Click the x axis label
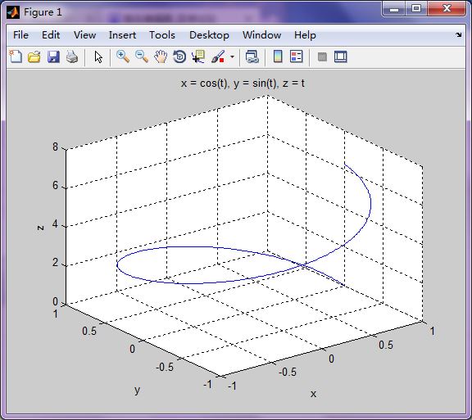 [313, 394]
